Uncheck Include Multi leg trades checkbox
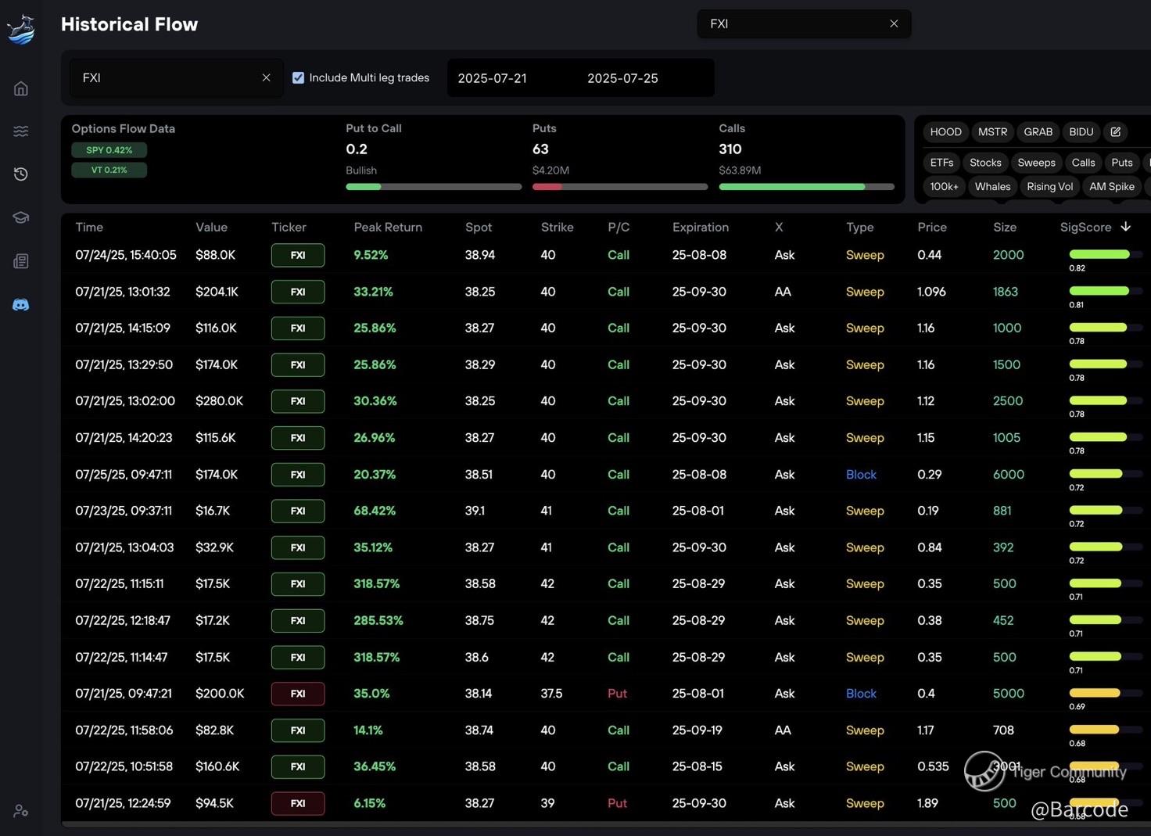The width and height of the screenshot is (1151, 836). (298, 77)
